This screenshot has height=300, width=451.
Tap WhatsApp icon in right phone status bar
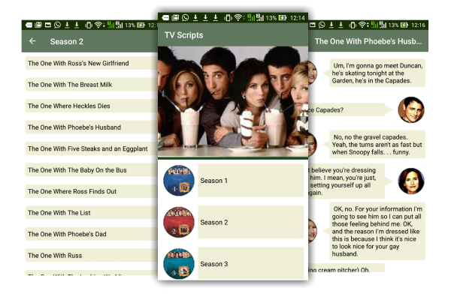pyautogui.click(x=322, y=25)
